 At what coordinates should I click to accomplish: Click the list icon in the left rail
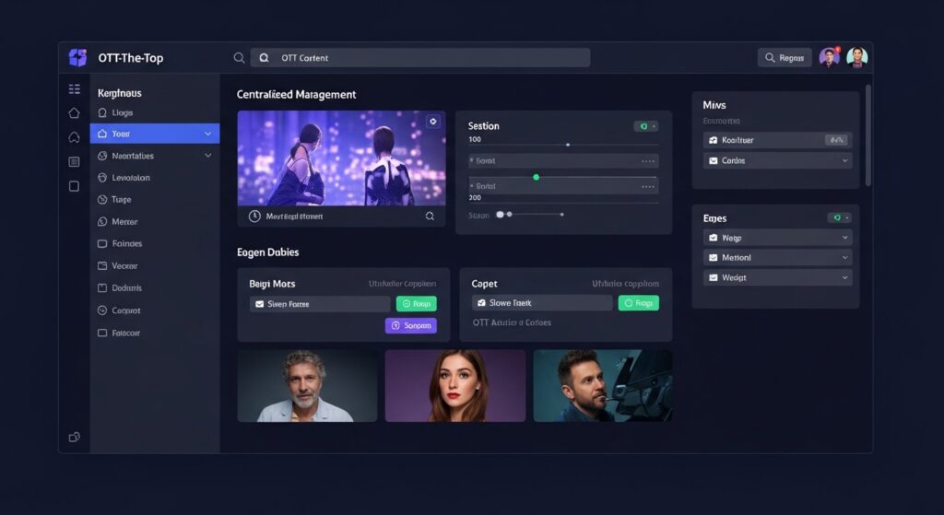click(x=75, y=161)
